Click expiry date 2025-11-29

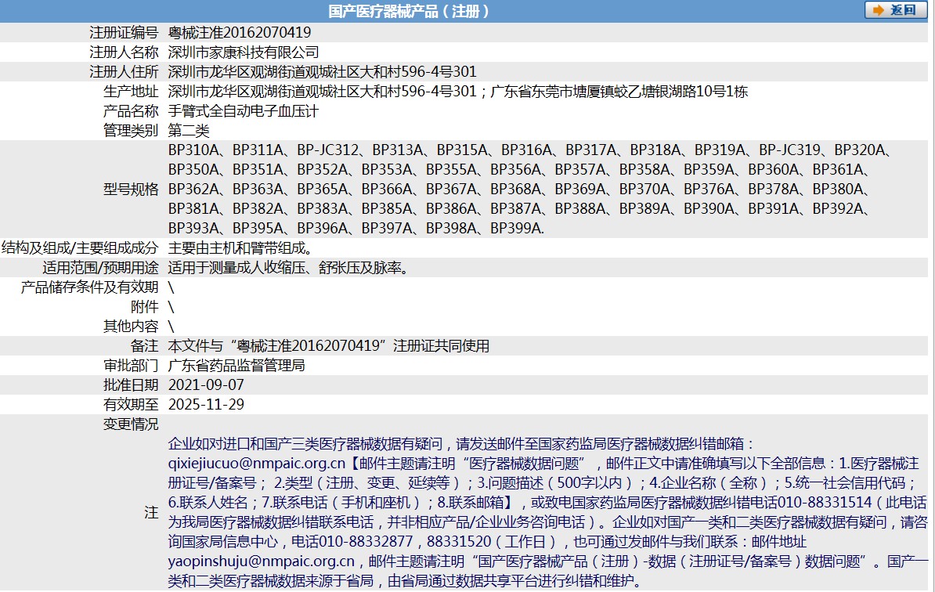(206, 405)
